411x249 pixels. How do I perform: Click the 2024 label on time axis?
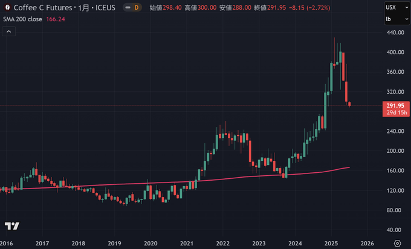295,243
